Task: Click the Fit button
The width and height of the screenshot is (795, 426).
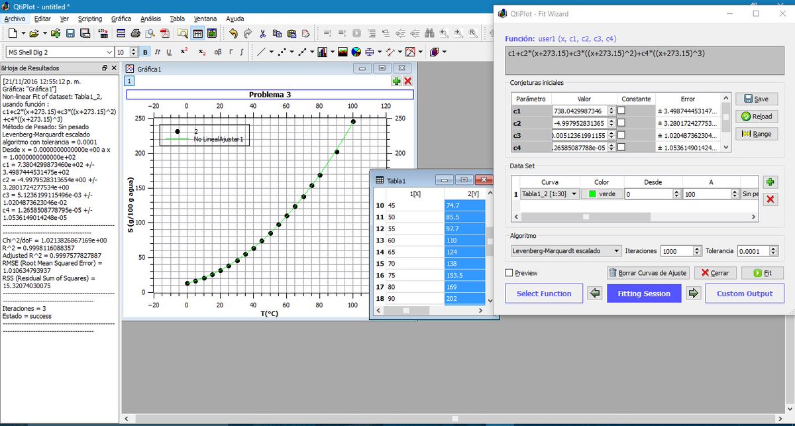Action: [x=762, y=273]
